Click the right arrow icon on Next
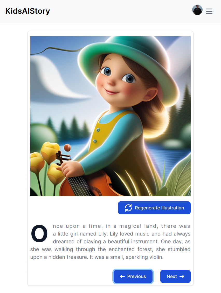The image size is (221, 293). click(x=182, y=276)
